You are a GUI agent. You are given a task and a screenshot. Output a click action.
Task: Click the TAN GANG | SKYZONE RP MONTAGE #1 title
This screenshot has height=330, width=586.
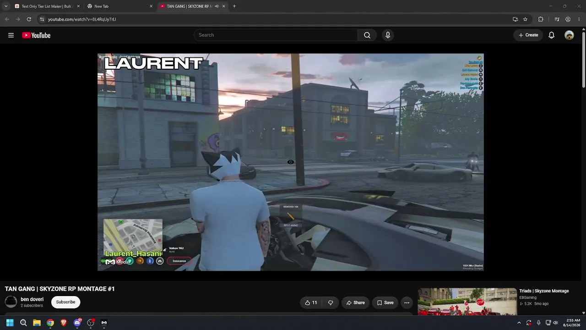point(60,289)
